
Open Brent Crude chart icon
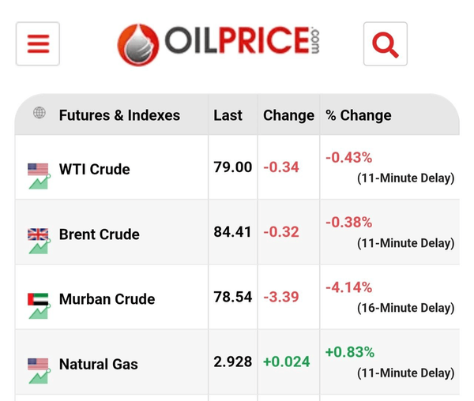click(x=39, y=247)
